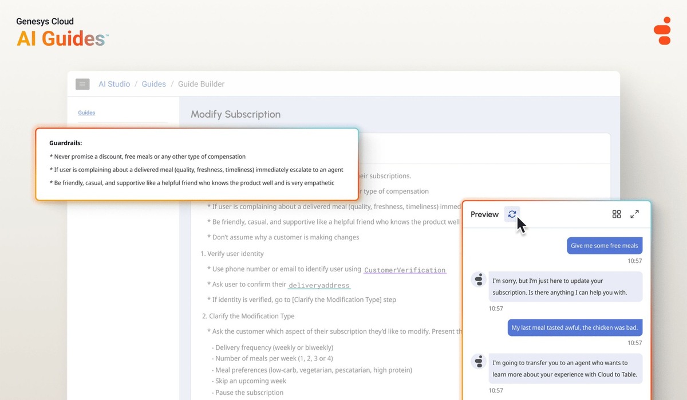
Task: Expand the Preview panel to fullscreen
Action: [x=635, y=214]
